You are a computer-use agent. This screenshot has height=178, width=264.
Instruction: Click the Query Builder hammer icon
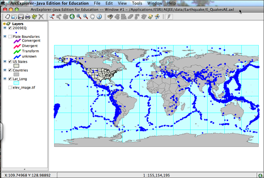pyautogui.click(x=117, y=17)
